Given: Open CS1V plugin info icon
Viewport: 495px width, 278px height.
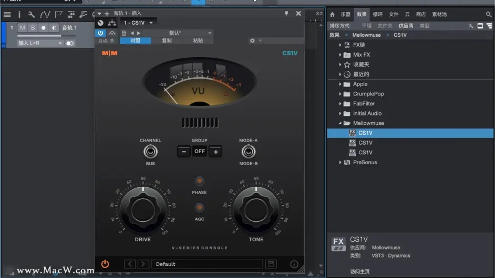Looking at the screenshot, I should coord(294,264).
